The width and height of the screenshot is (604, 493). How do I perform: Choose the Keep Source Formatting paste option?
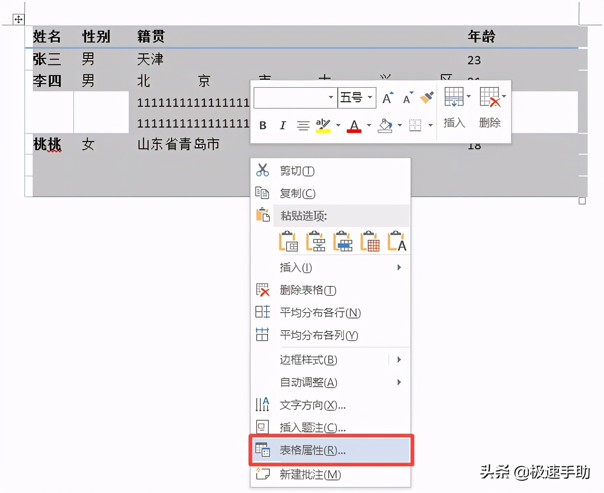[x=288, y=242]
